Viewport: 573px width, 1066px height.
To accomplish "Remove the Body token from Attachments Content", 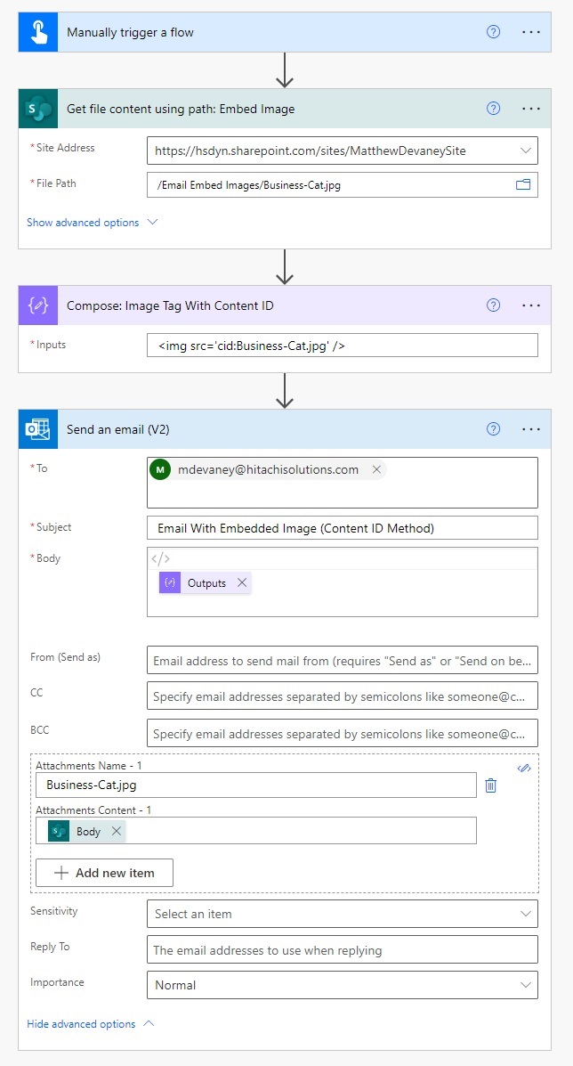I will [x=116, y=831].
